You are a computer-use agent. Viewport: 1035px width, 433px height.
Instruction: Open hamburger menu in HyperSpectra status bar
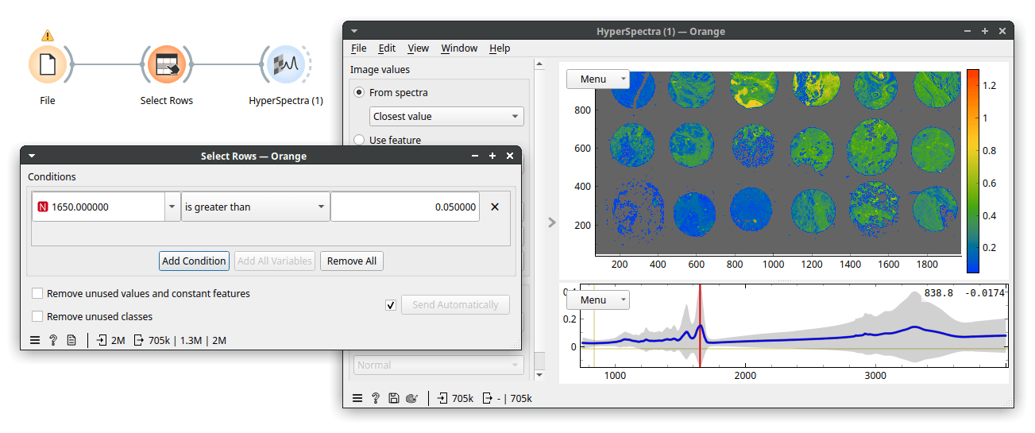[x=357, y=398]
